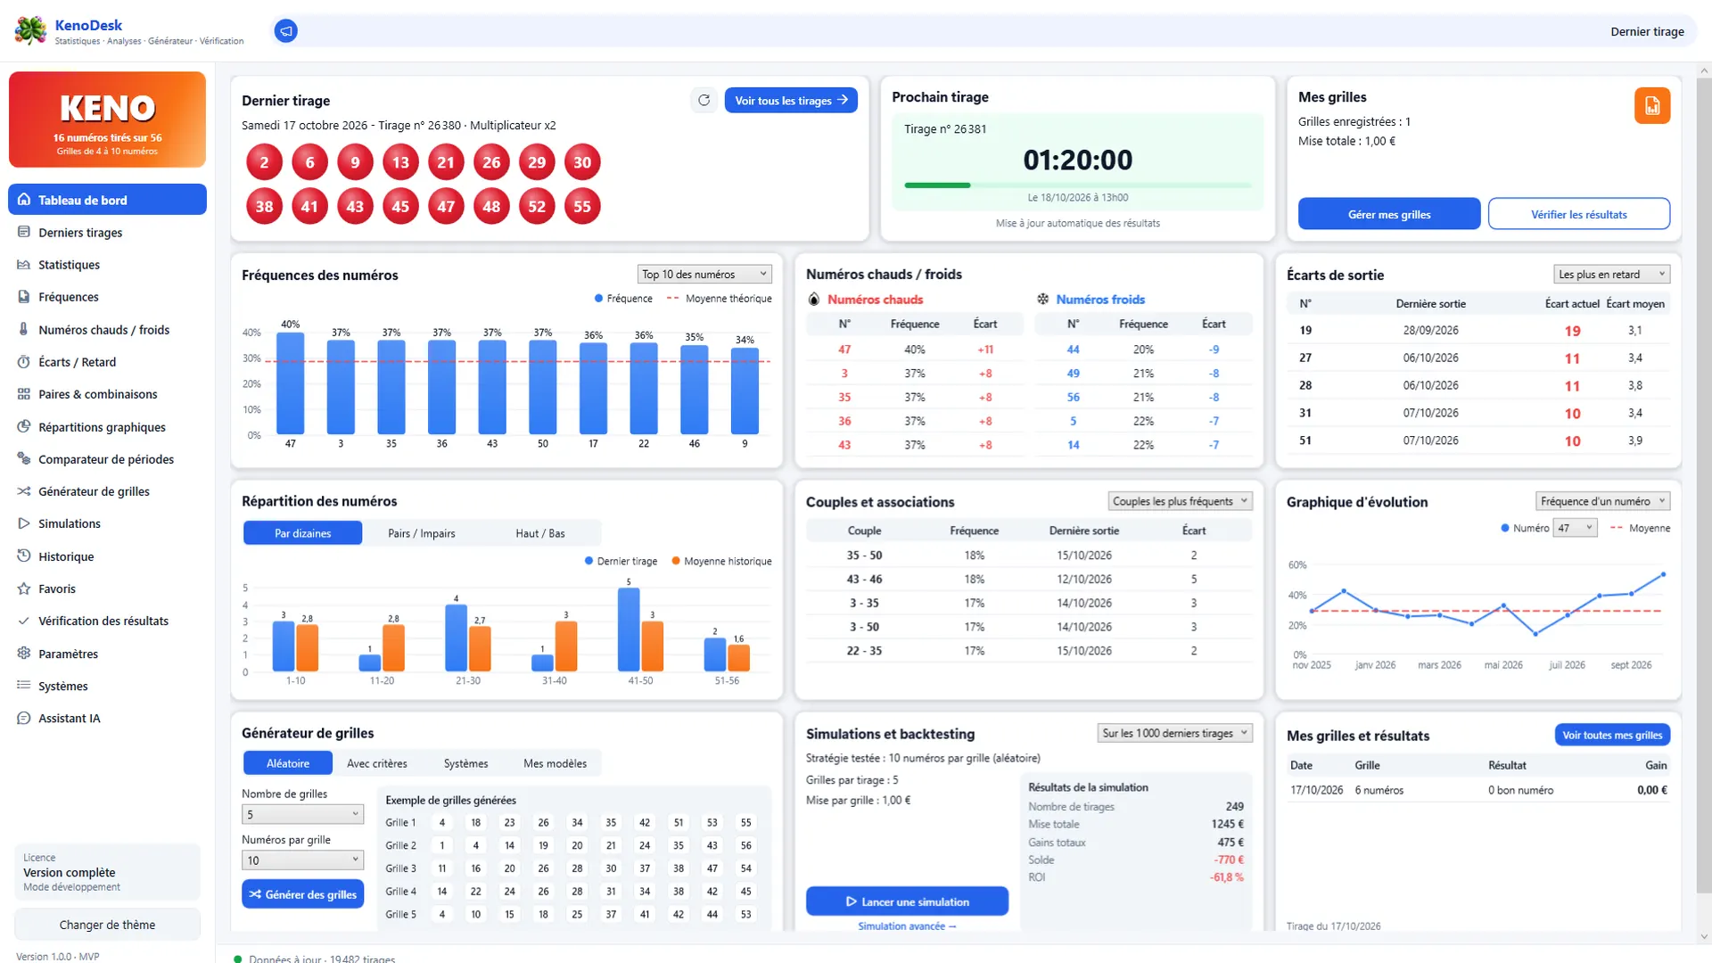Open Comparateur de périodes sidebar item
This screenshot has height=963, width=1712.
[107, 459]
